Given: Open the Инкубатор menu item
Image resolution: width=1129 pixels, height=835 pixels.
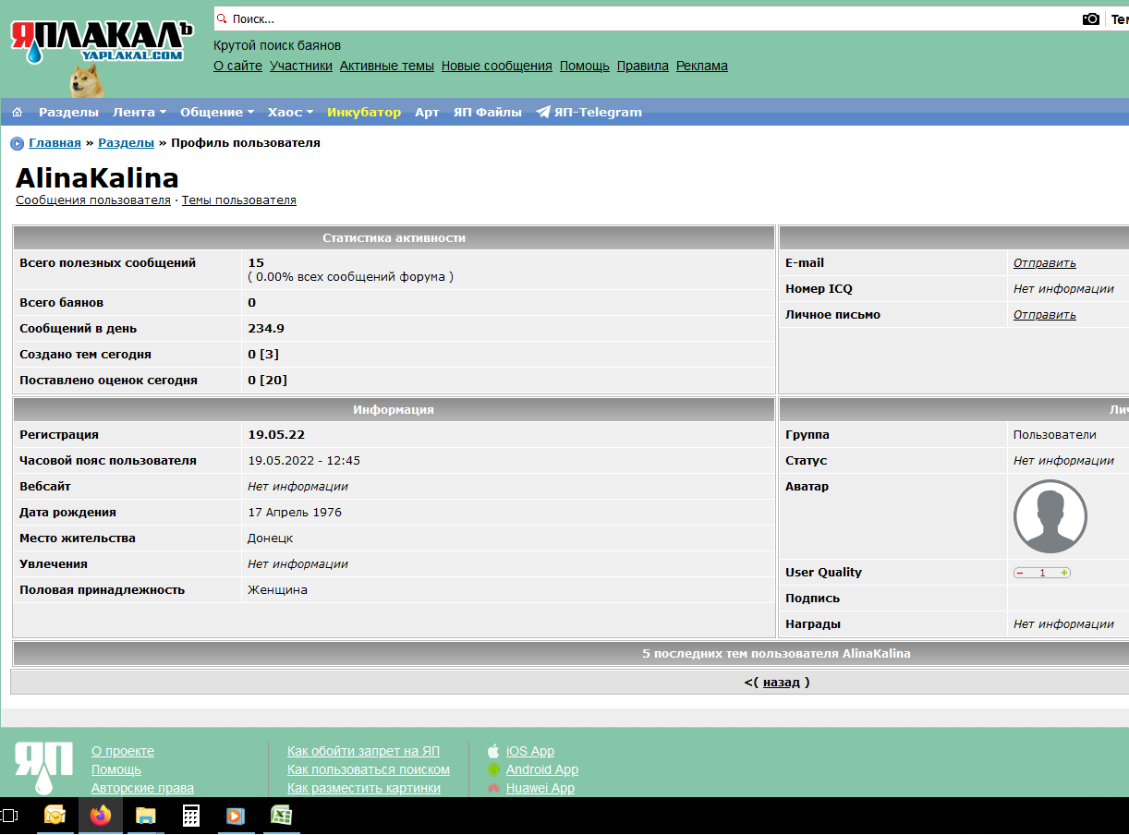Looking at the screenshot, I should pos(364,112).
